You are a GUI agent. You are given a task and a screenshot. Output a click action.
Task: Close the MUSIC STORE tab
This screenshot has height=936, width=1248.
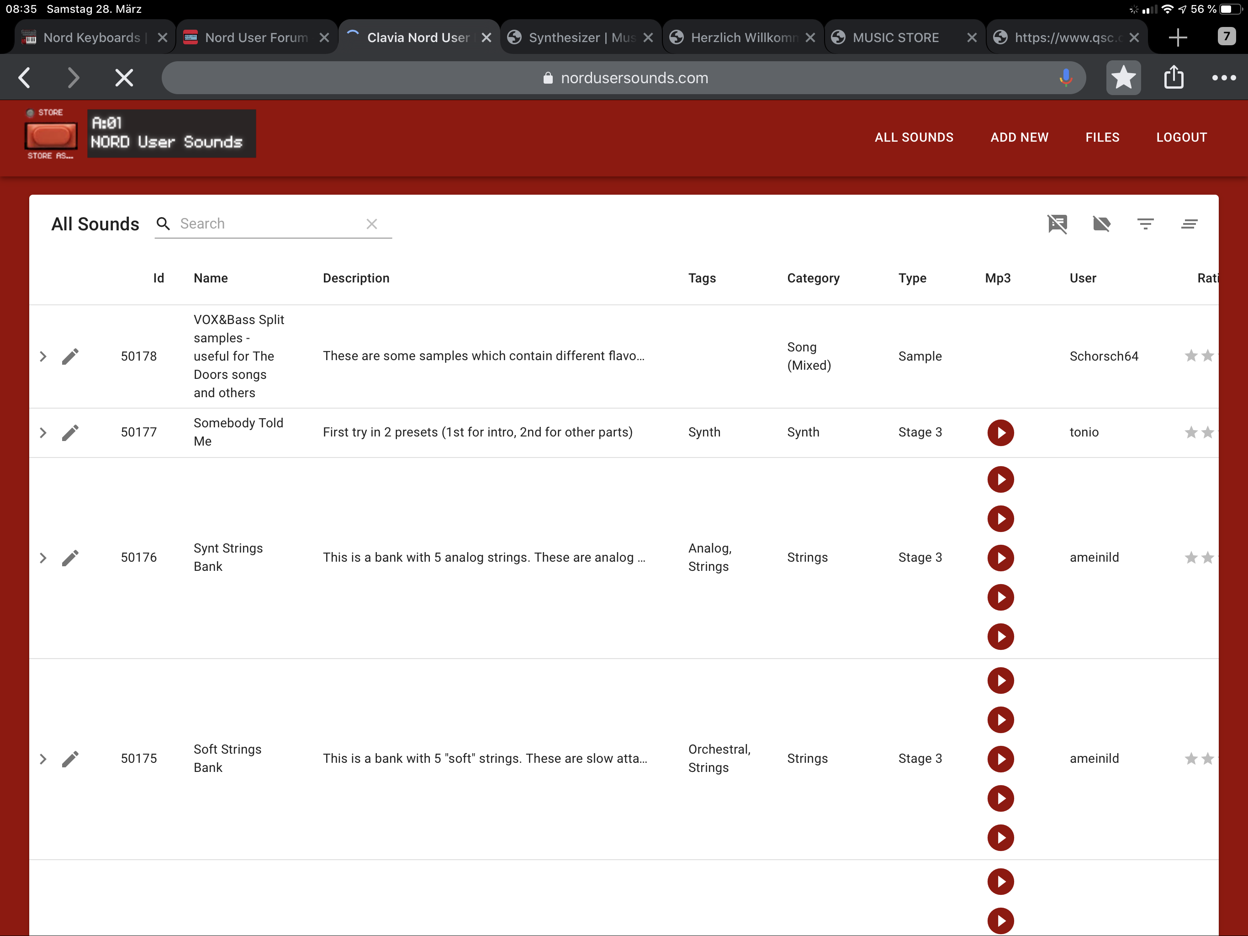[972, 38]
